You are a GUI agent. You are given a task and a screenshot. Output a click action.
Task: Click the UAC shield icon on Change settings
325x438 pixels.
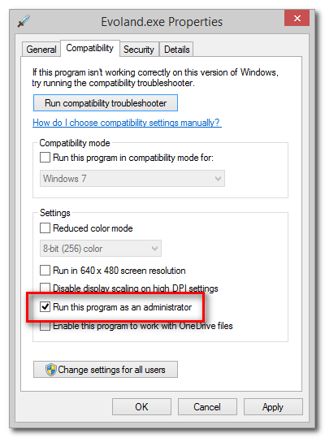point(51,370)
